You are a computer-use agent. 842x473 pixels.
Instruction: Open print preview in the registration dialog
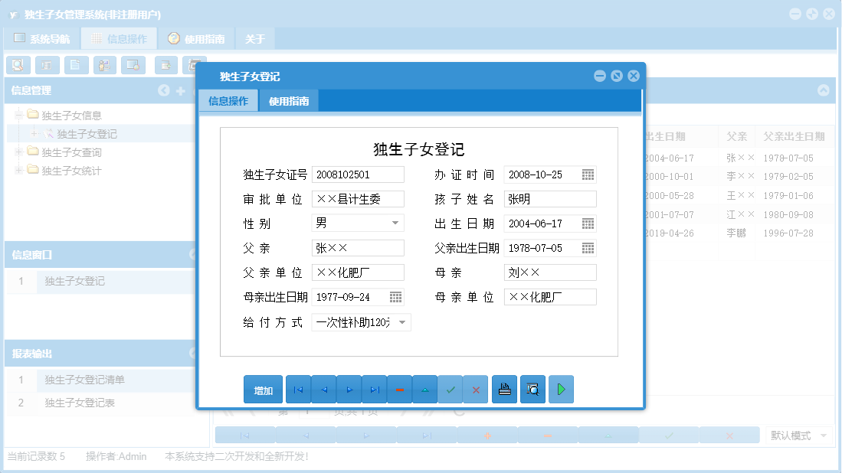(x=532, y=389)
